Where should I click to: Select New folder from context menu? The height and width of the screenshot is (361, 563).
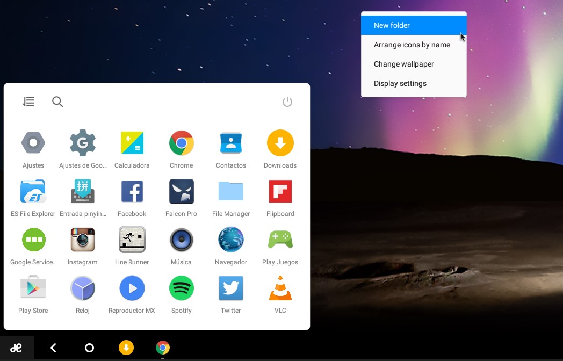414,25
